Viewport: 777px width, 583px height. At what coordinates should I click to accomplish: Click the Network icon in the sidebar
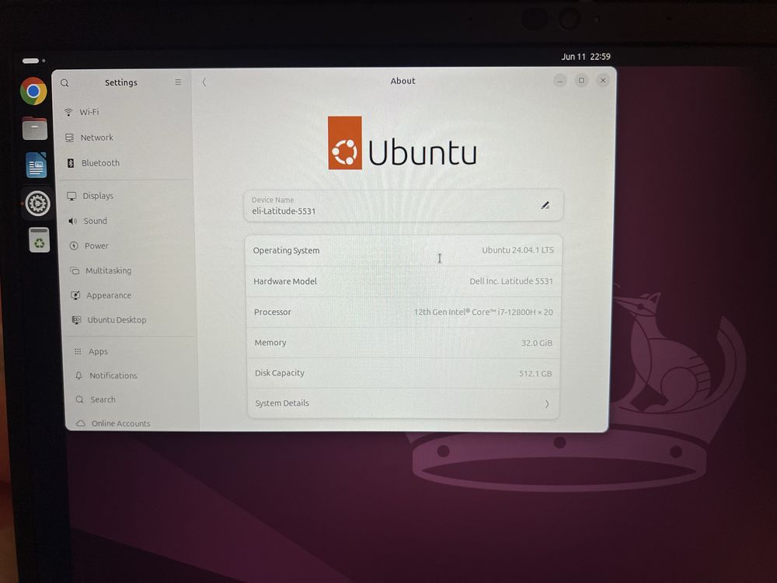[69, 138]
